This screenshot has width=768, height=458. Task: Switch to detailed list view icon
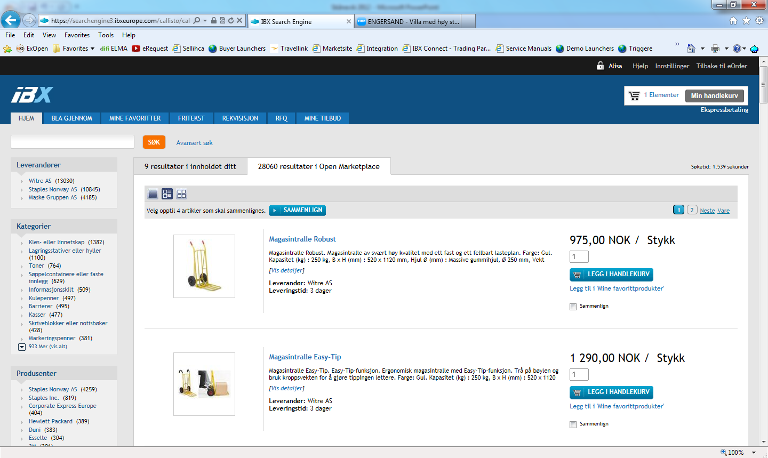pyautogui.click(x=167, y=194)
